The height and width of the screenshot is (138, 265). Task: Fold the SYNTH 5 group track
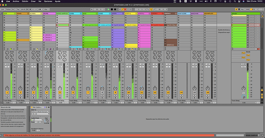(x=176, y=13)
